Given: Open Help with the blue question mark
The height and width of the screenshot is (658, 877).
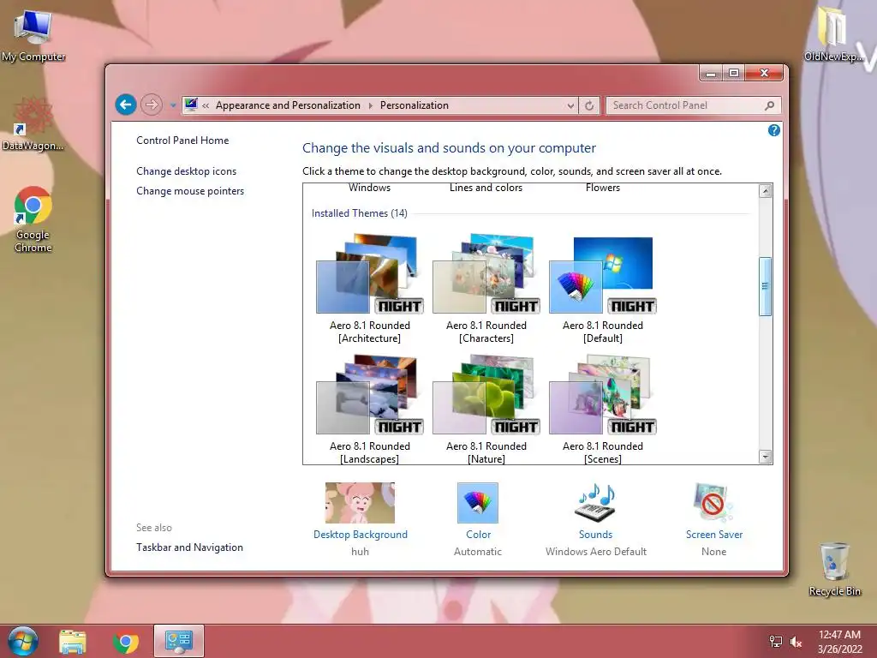Looking at the screenshot, I should [x=774, y=130].
